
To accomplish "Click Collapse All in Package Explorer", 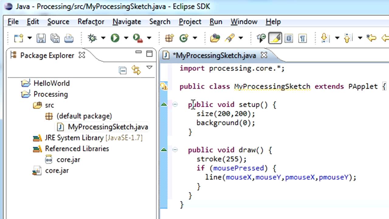I will click(123, 71).
